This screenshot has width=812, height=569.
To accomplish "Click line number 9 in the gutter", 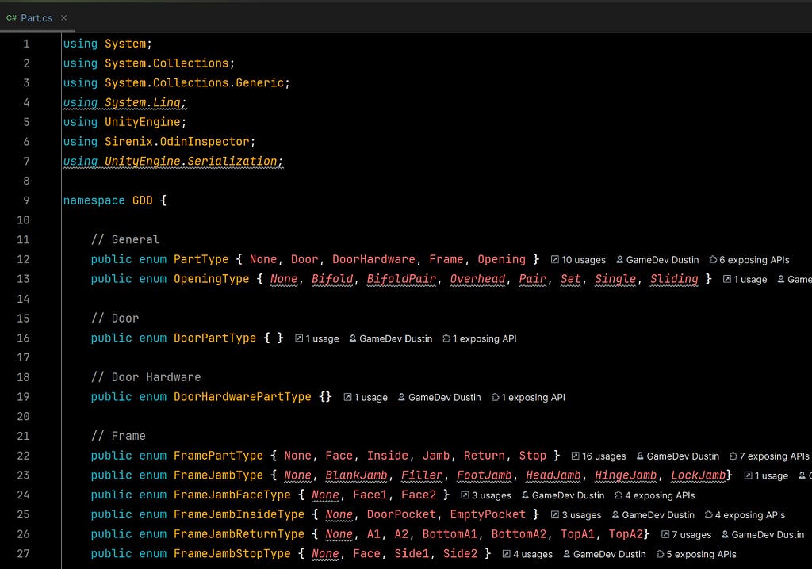I will pyautogui.click(x=26, y=200).
